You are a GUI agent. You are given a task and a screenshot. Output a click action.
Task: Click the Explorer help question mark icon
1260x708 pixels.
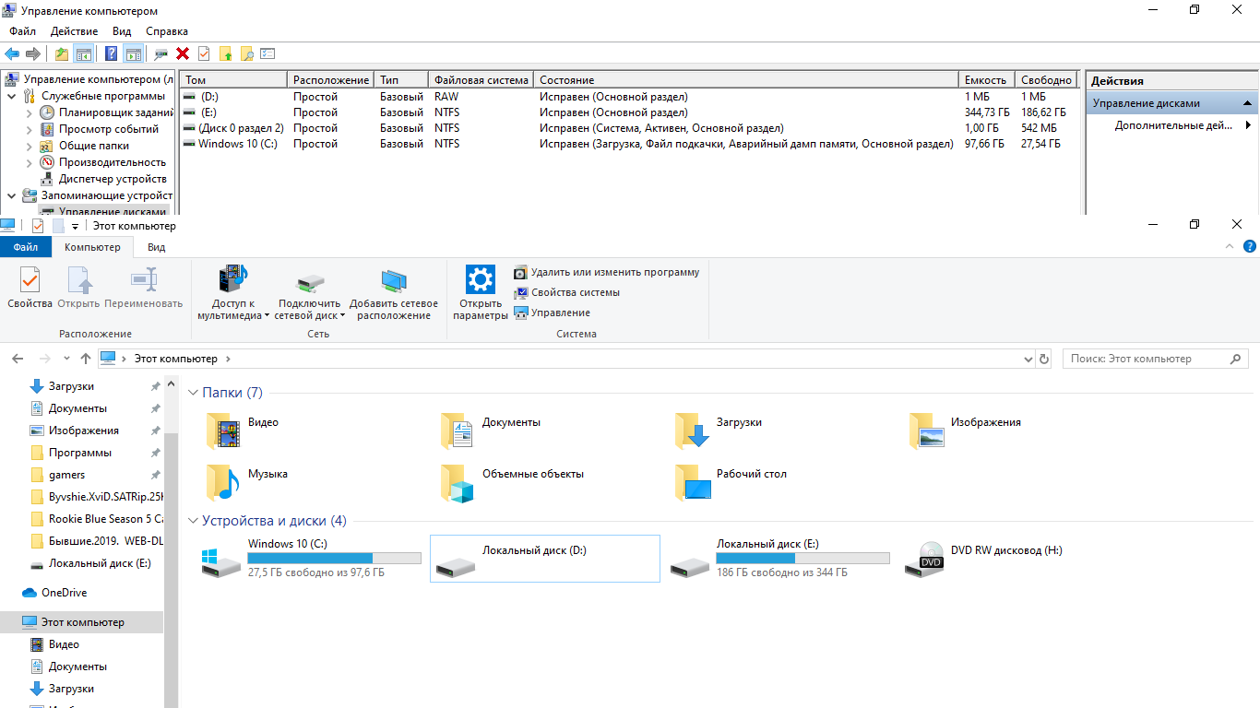1250,246
